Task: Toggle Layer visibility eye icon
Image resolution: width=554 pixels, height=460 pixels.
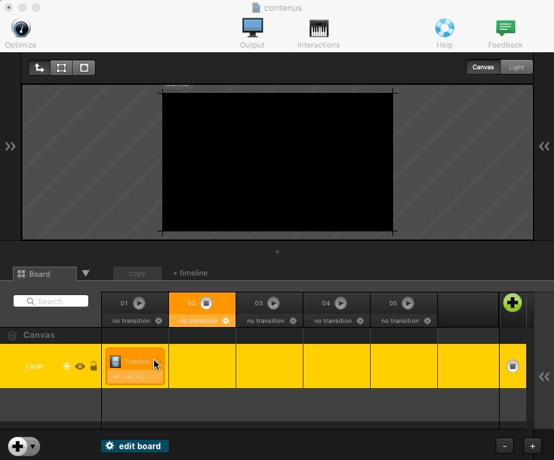Action: click(x=80, y=366)
